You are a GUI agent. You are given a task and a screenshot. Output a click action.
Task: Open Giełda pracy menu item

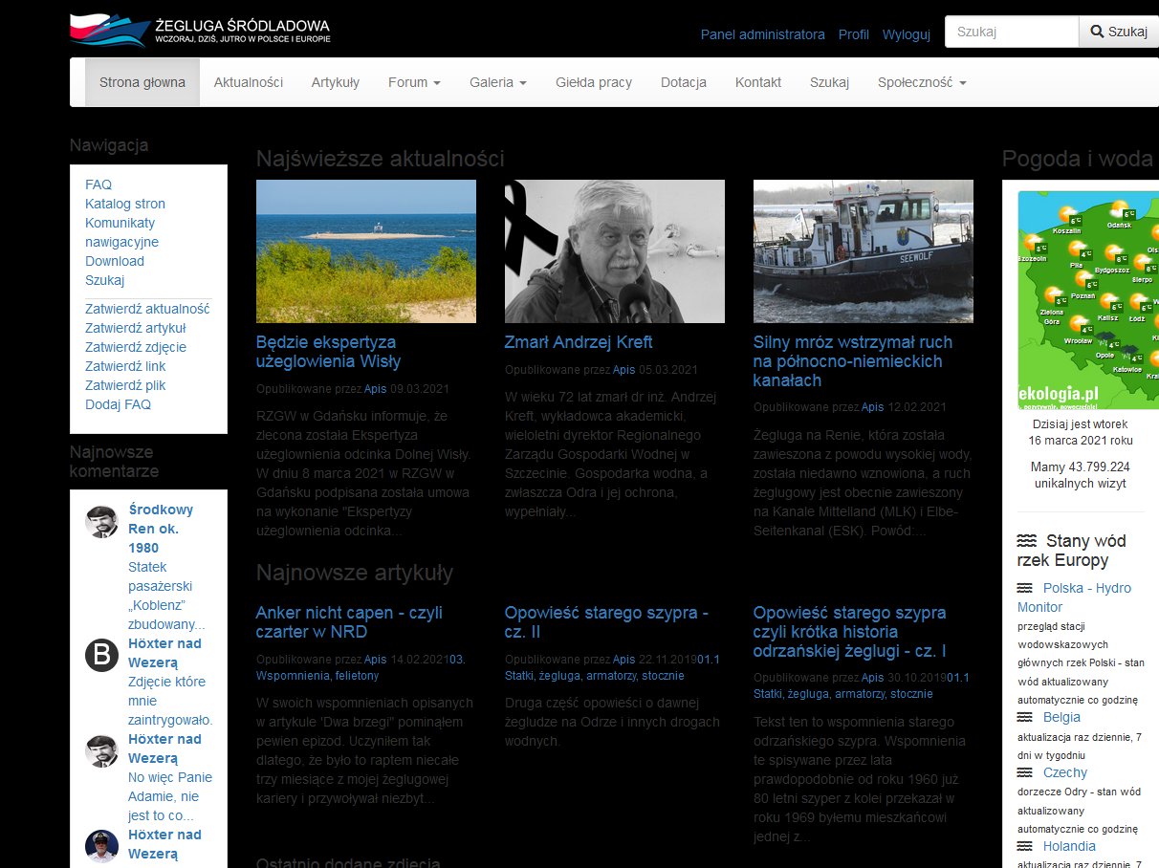pyautogui.click(x=594, y=82)
